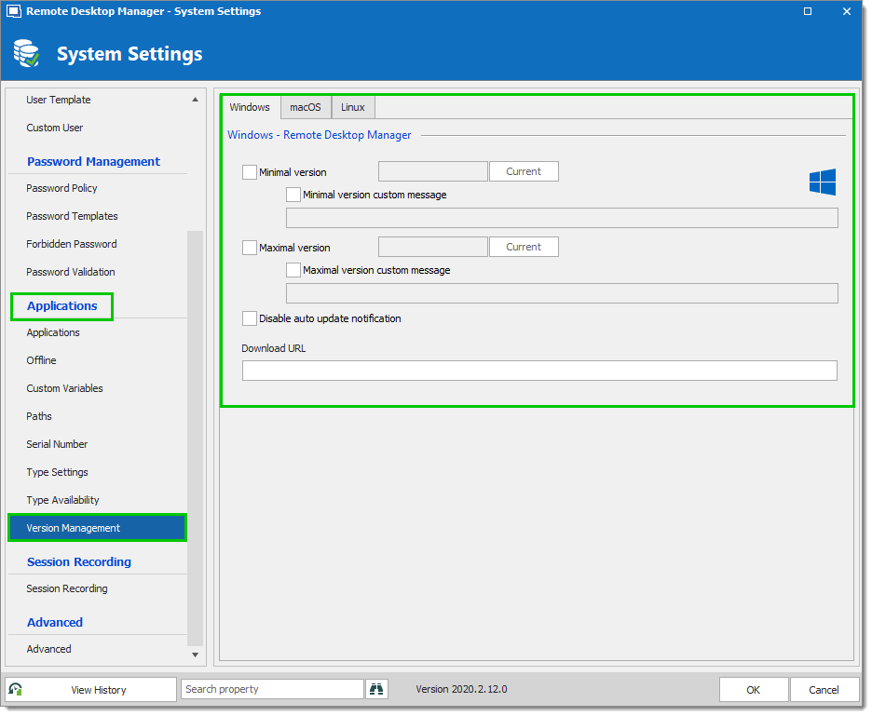
Task: Click the Windows logo icon
Action: (x=823, y=182)
